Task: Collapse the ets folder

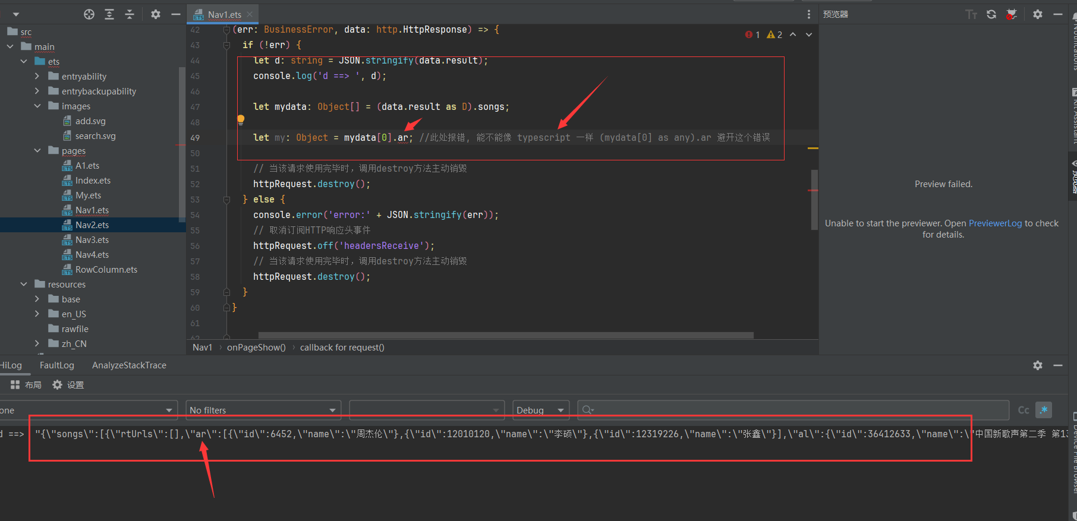Action: coord(24,61)
